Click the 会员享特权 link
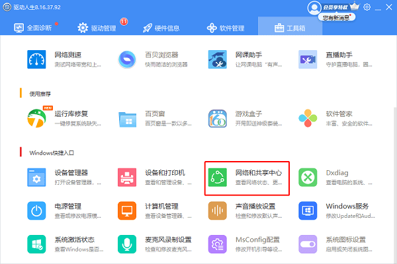The image size is (397, 264). pyautogui.click(x=335, y=7)
